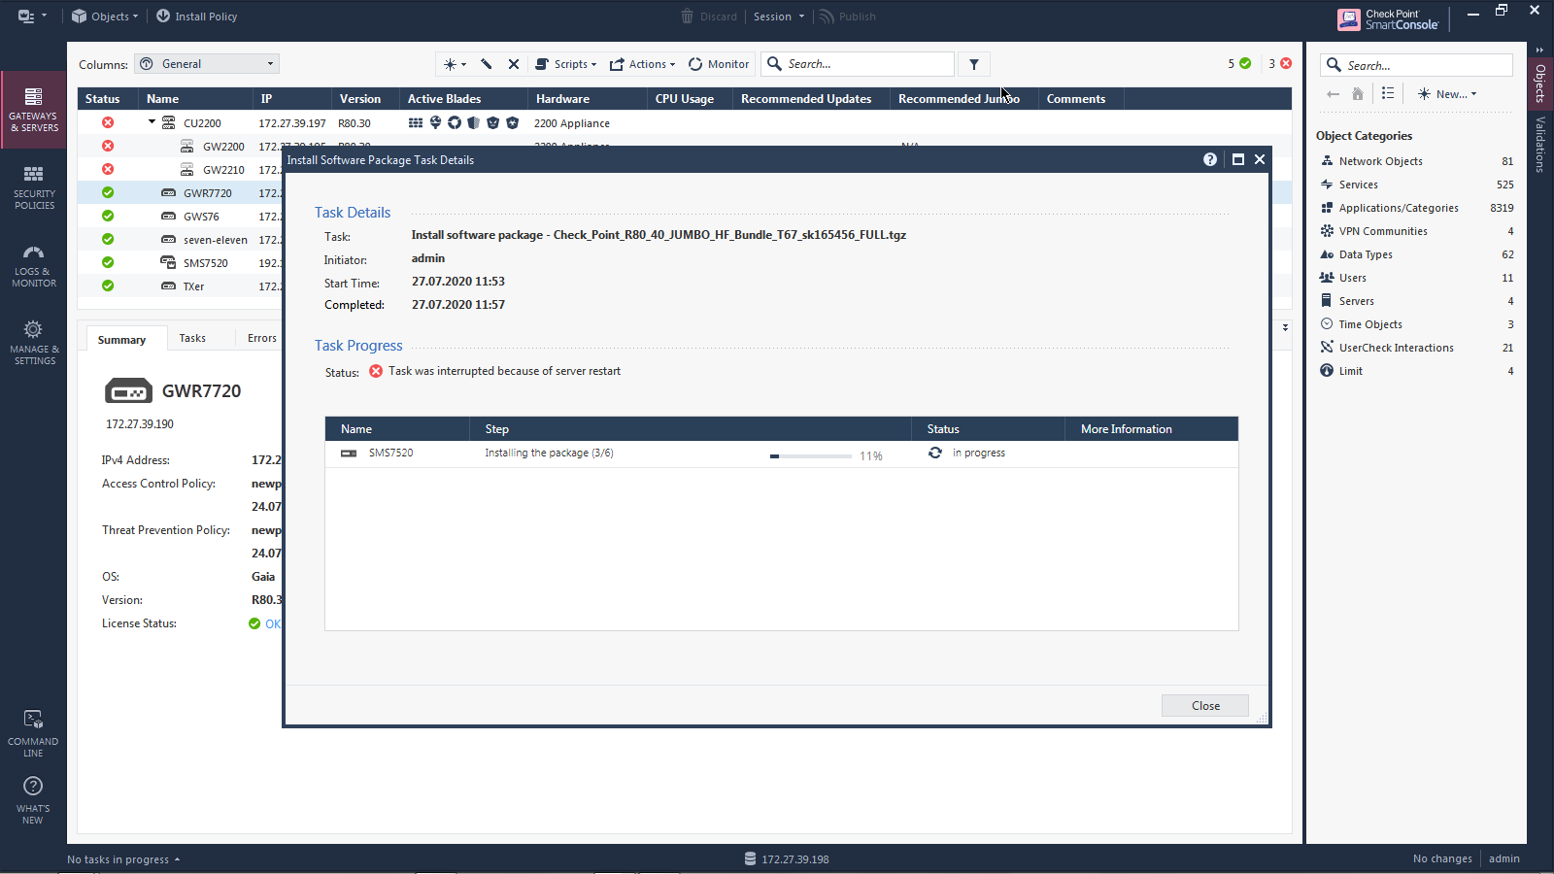Open the search filter icon
Image resolution: width=1554 pixels, height=874 pixels.
974,63
